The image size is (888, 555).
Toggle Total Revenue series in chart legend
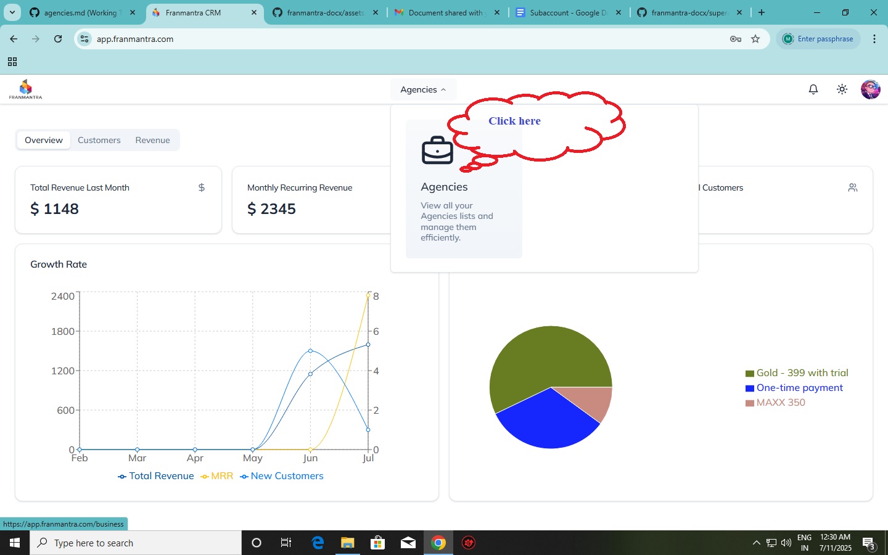tap(156, 476)
